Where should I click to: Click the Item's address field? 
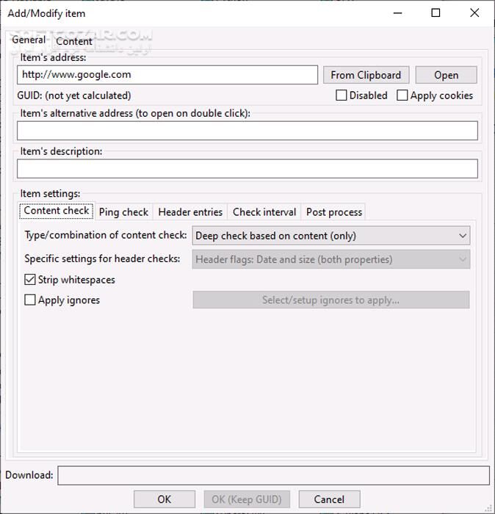point(167,75)
